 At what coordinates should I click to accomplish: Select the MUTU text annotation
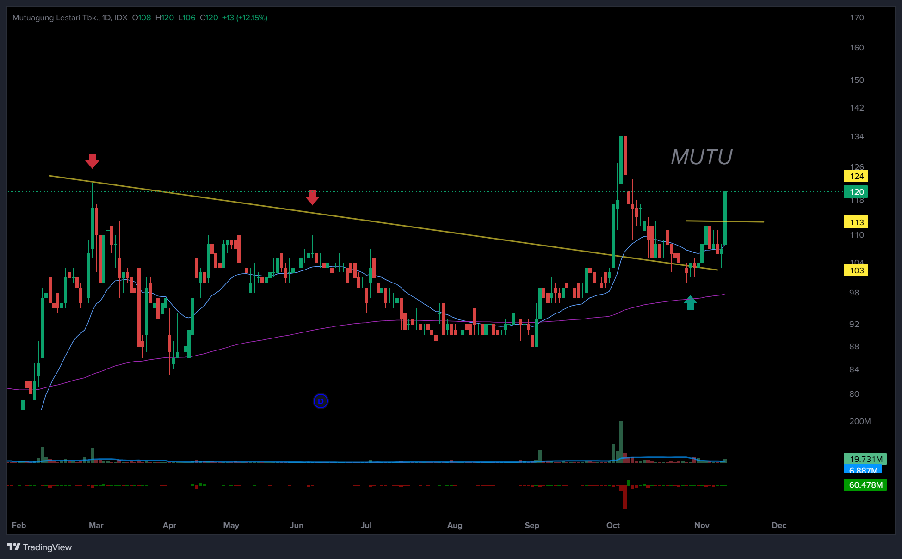701,157
